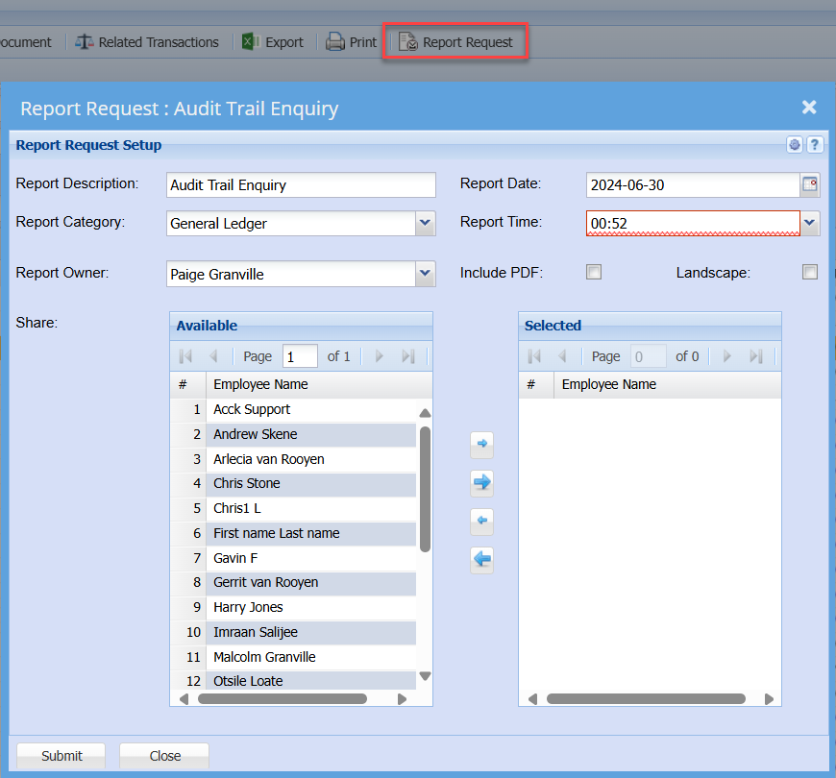Click the Close button at the bottom
Screen dimensions: 836x778
click(x=164, y=756)
